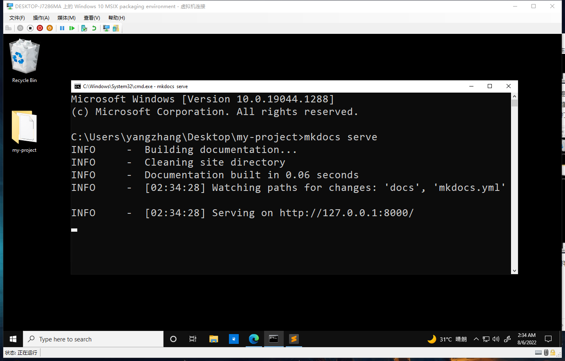Click the red Shut Down VM icon
The height and width of the screenshot is (361, 565).
(x=40, y=28)
